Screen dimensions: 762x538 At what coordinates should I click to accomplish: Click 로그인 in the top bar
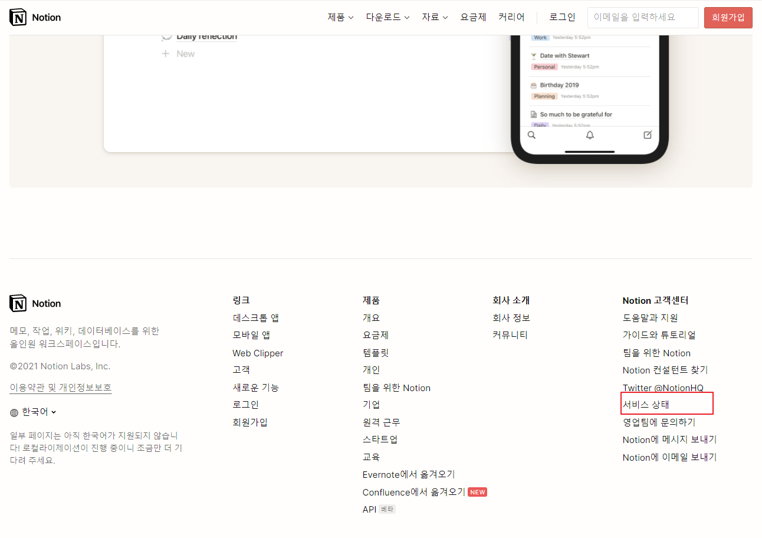click(562, 17)
